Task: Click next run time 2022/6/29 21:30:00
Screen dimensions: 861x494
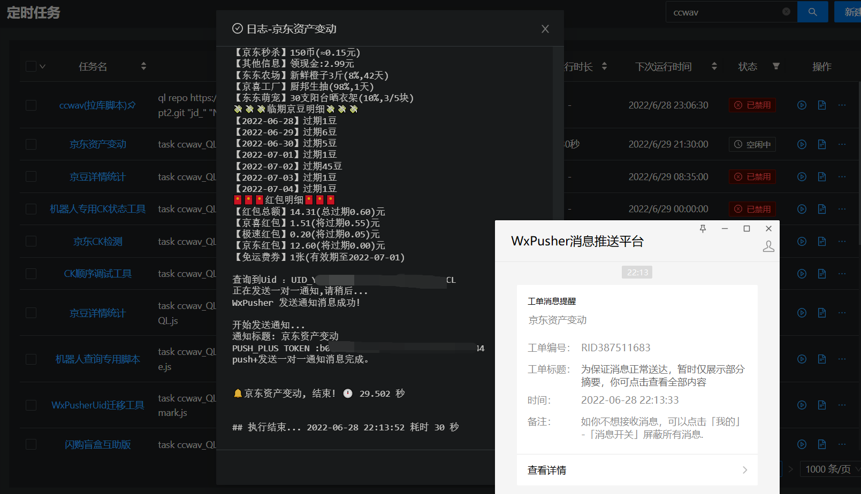Action: (x=668, y=144)
